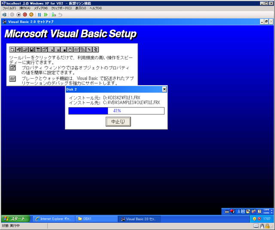
Task: Save VM state with orange icon
Action: 31,15
